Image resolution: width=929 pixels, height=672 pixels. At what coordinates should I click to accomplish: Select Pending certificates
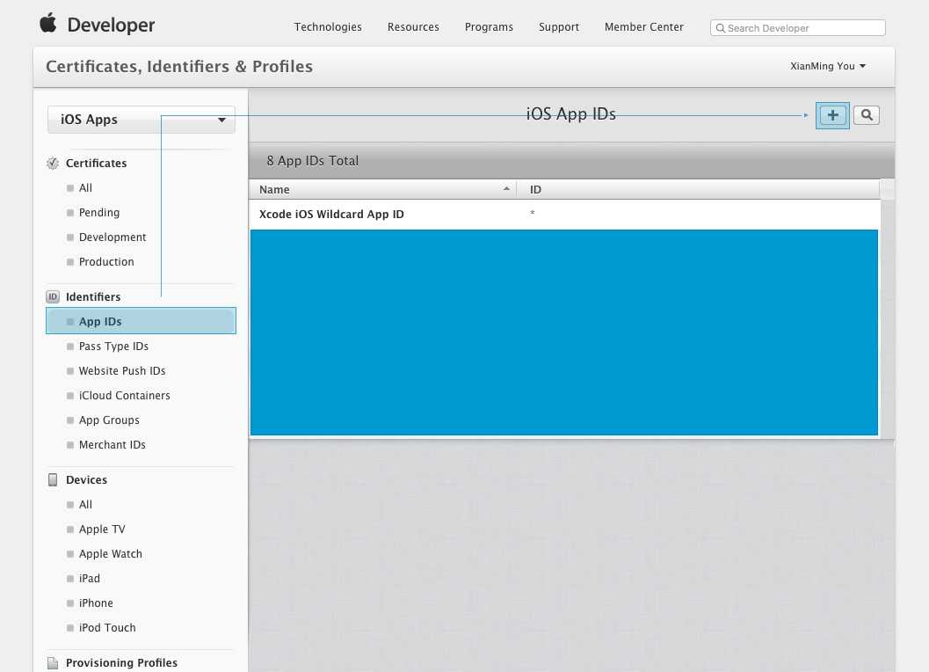point(99,212)
